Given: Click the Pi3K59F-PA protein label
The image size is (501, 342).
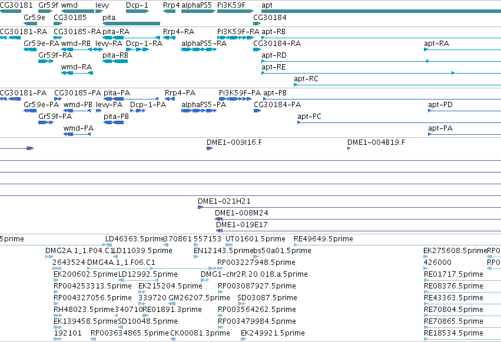Looking at the screenshot, I should pyautogui.click(x=240, y=93).
